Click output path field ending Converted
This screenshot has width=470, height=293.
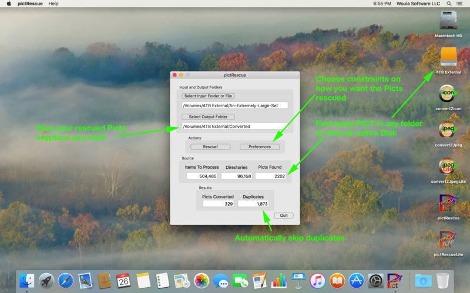click(x=234, y=127)
